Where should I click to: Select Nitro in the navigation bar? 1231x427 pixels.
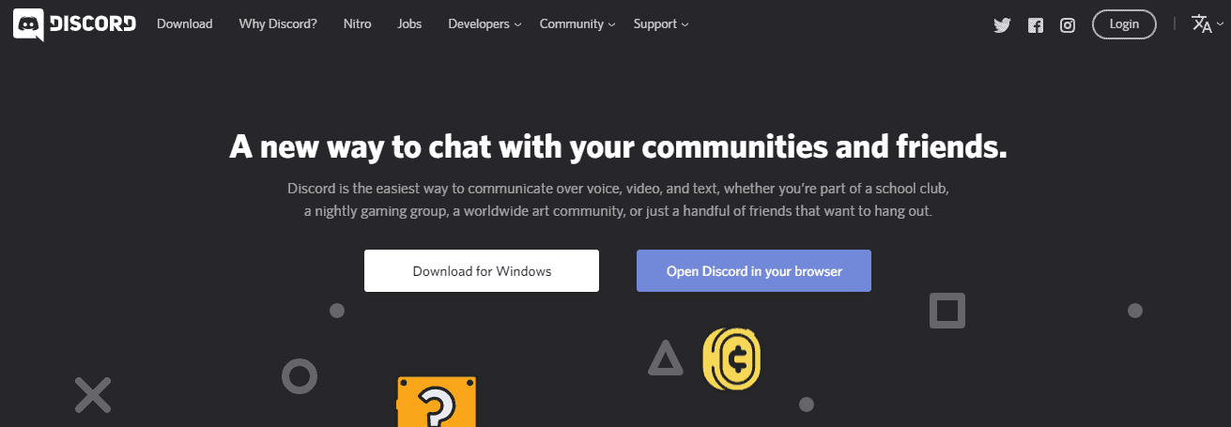tap(357, 24)
